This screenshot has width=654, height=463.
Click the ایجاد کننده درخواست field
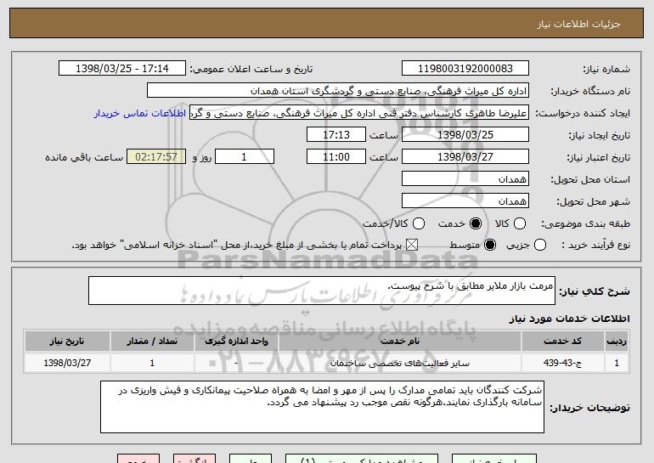point(359,113)
